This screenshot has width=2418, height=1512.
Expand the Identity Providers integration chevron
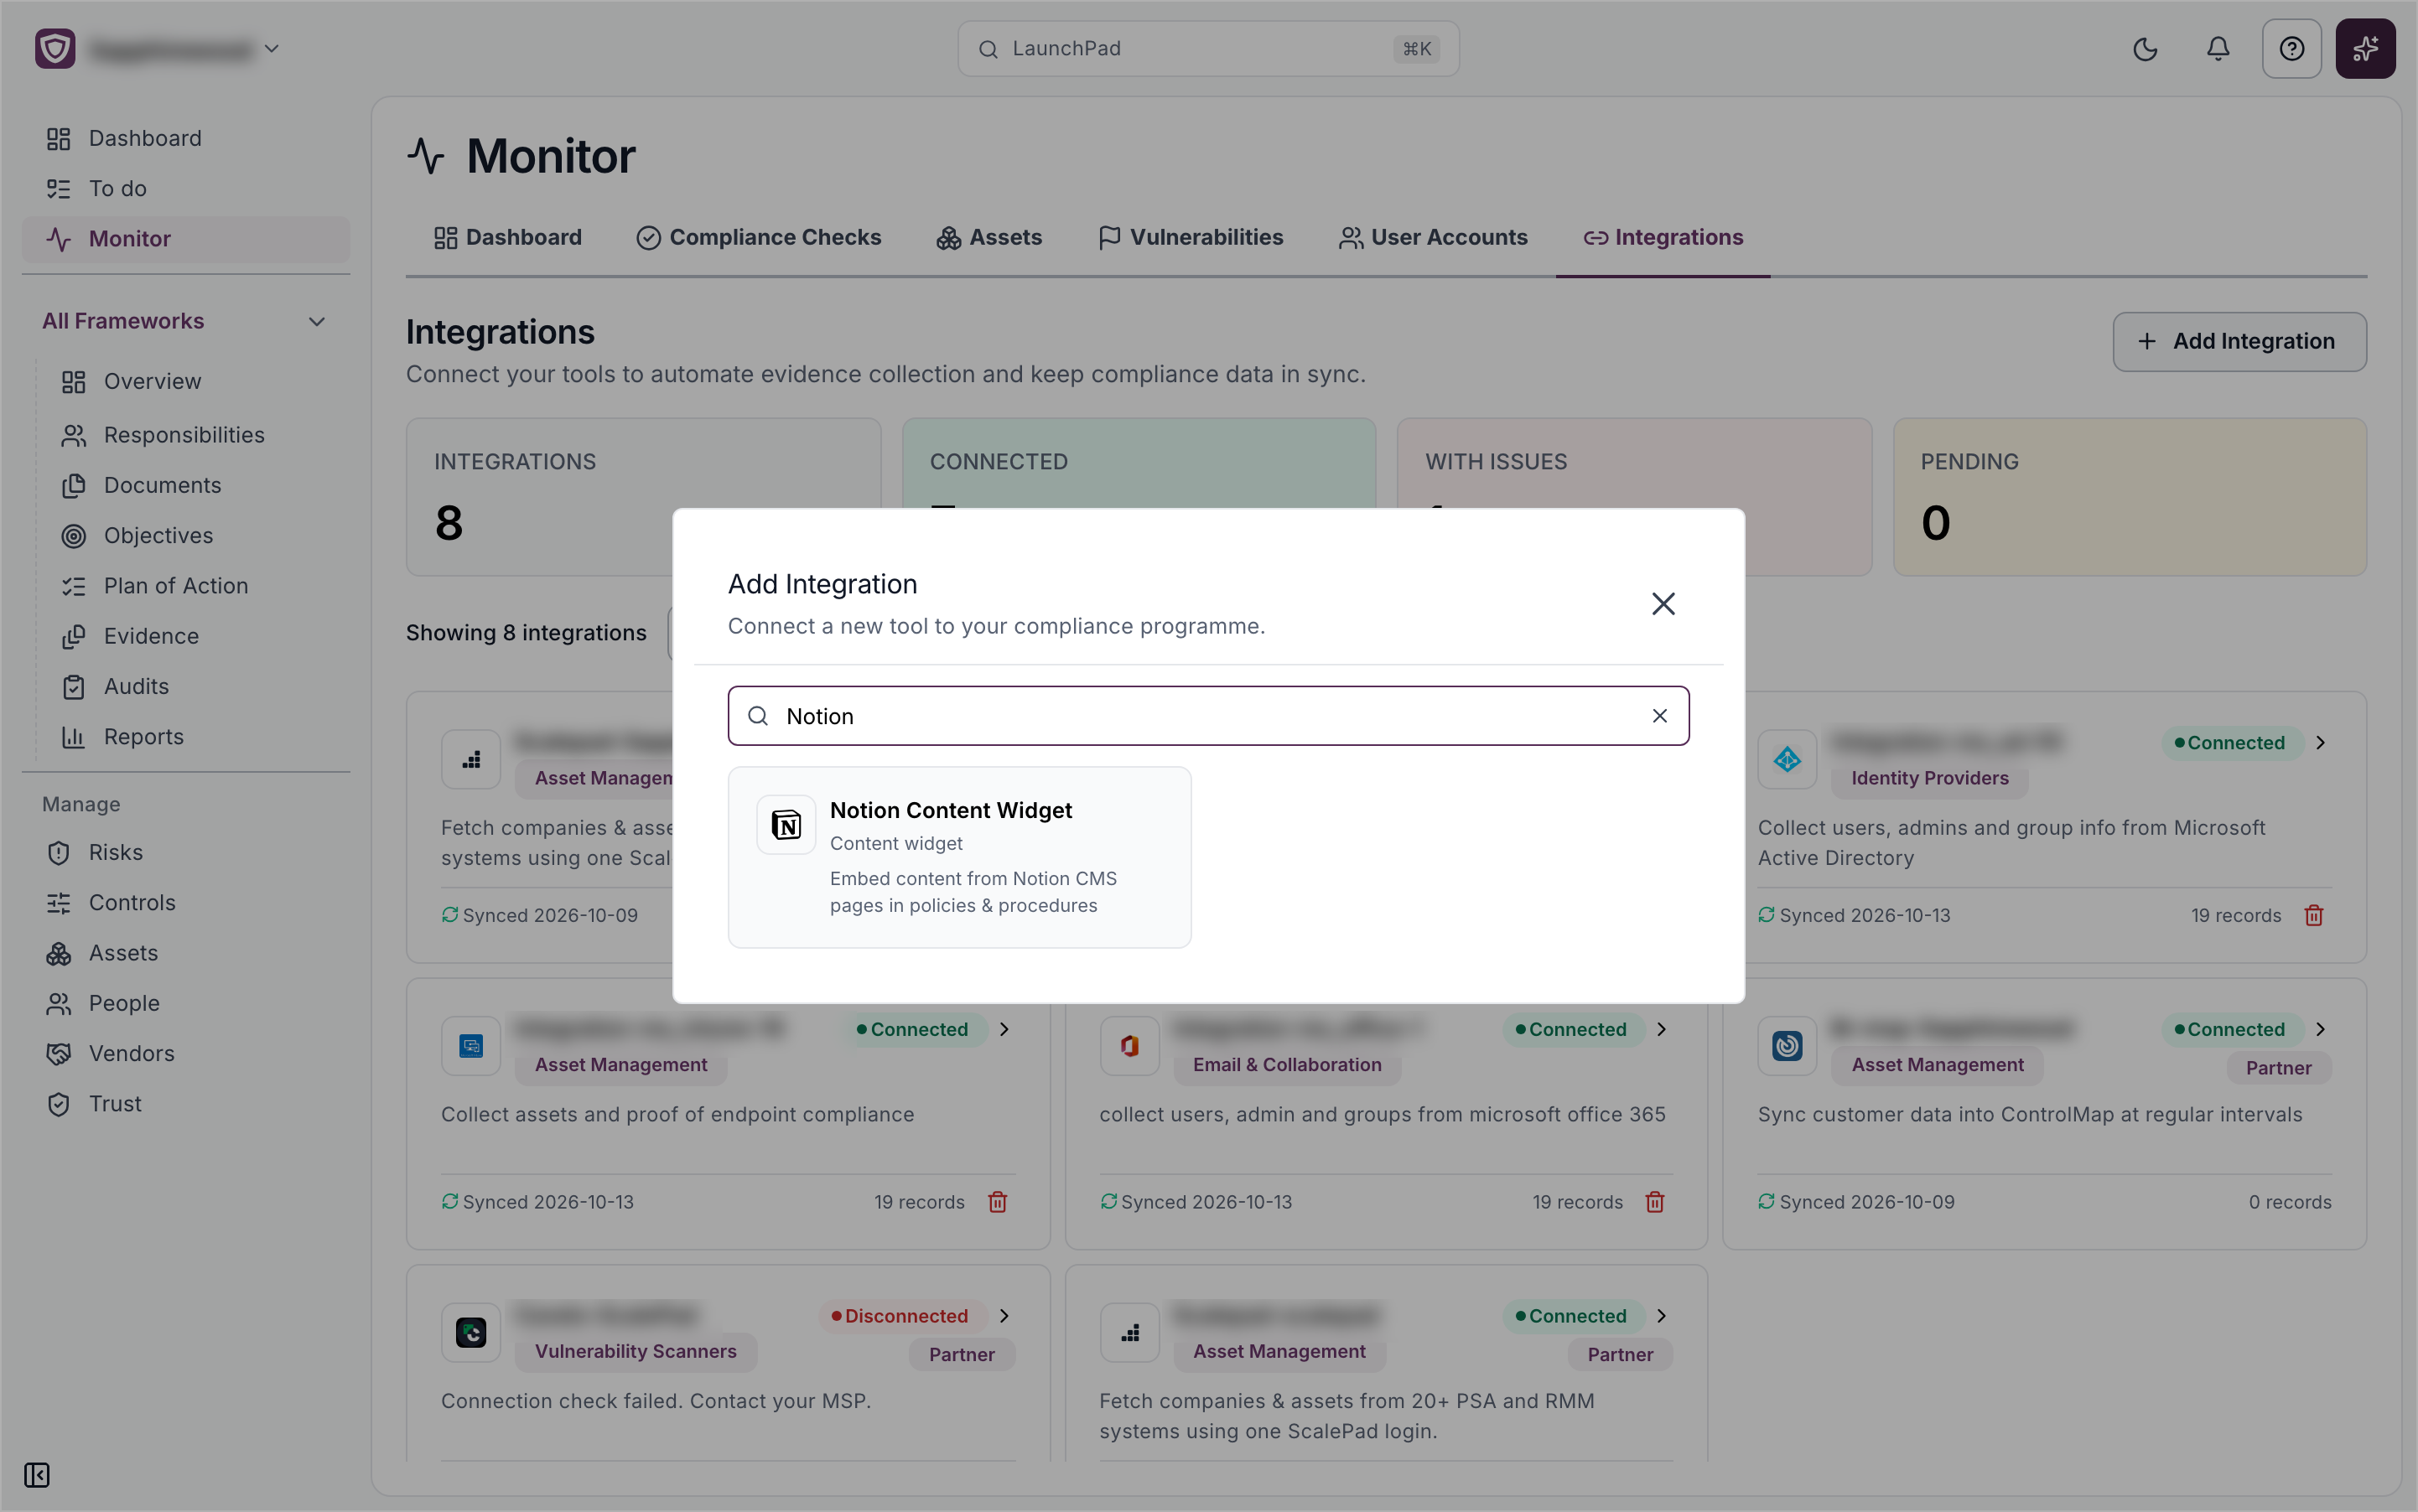tap(2320, 743)
